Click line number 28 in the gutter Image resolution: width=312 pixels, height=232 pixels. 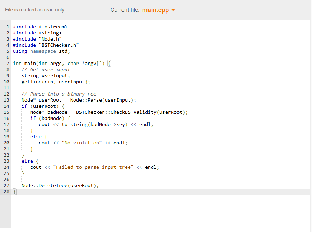pos(6,191)
